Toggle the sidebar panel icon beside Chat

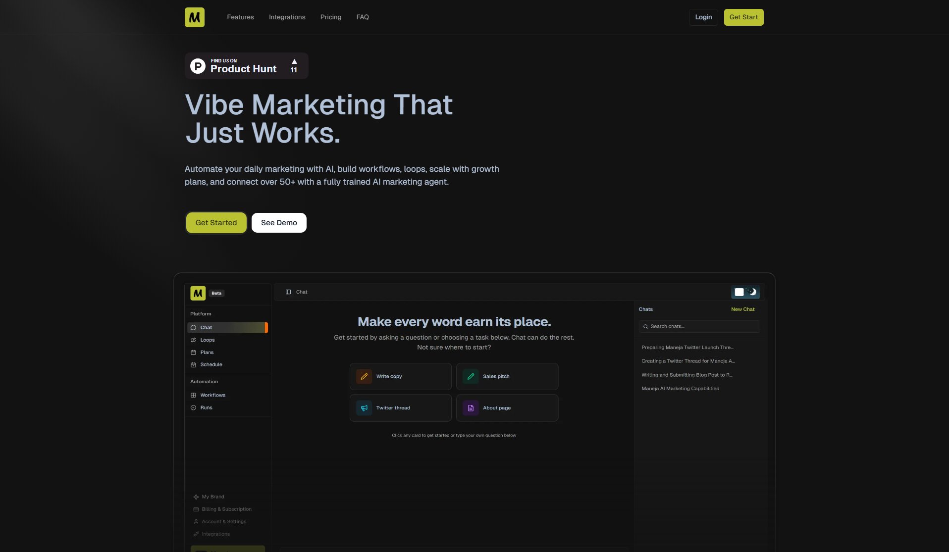288,292
